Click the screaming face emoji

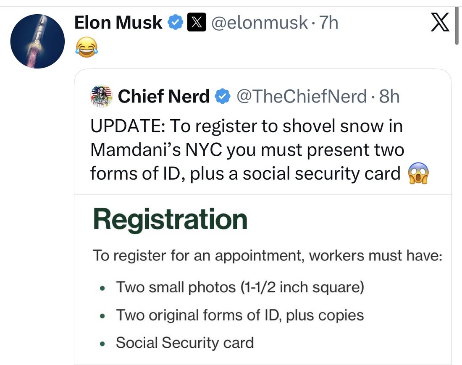[x=418, y=173]
